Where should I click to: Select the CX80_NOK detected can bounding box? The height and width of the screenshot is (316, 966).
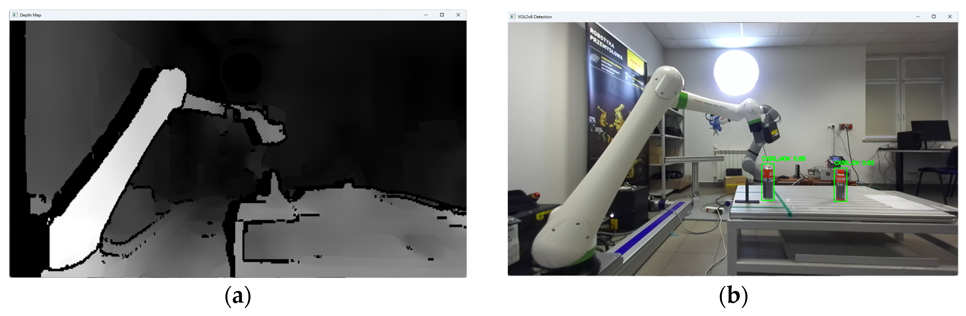[x=768, y=182]
